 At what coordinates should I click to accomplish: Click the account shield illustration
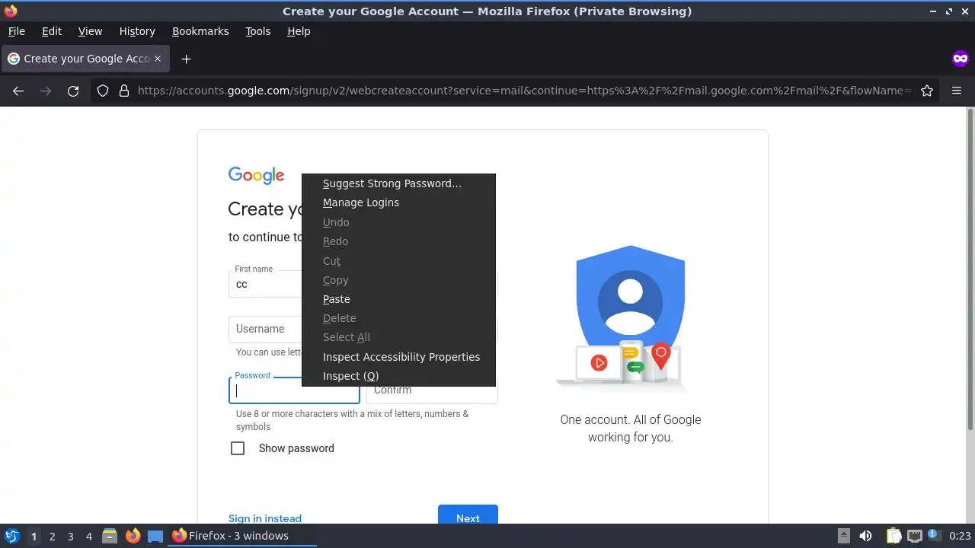629,317
